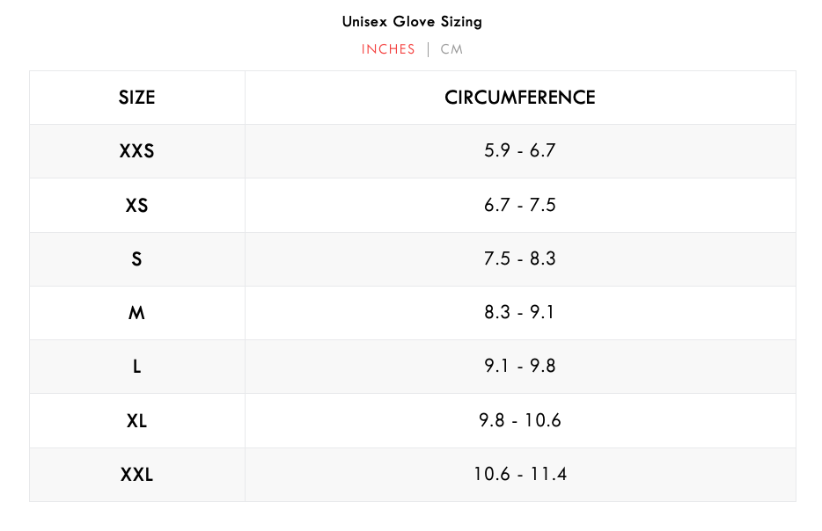Screen dimensions: 822x531
Task: Click the 9.8 - 10.6 circumference value
Action: [519, 421]
